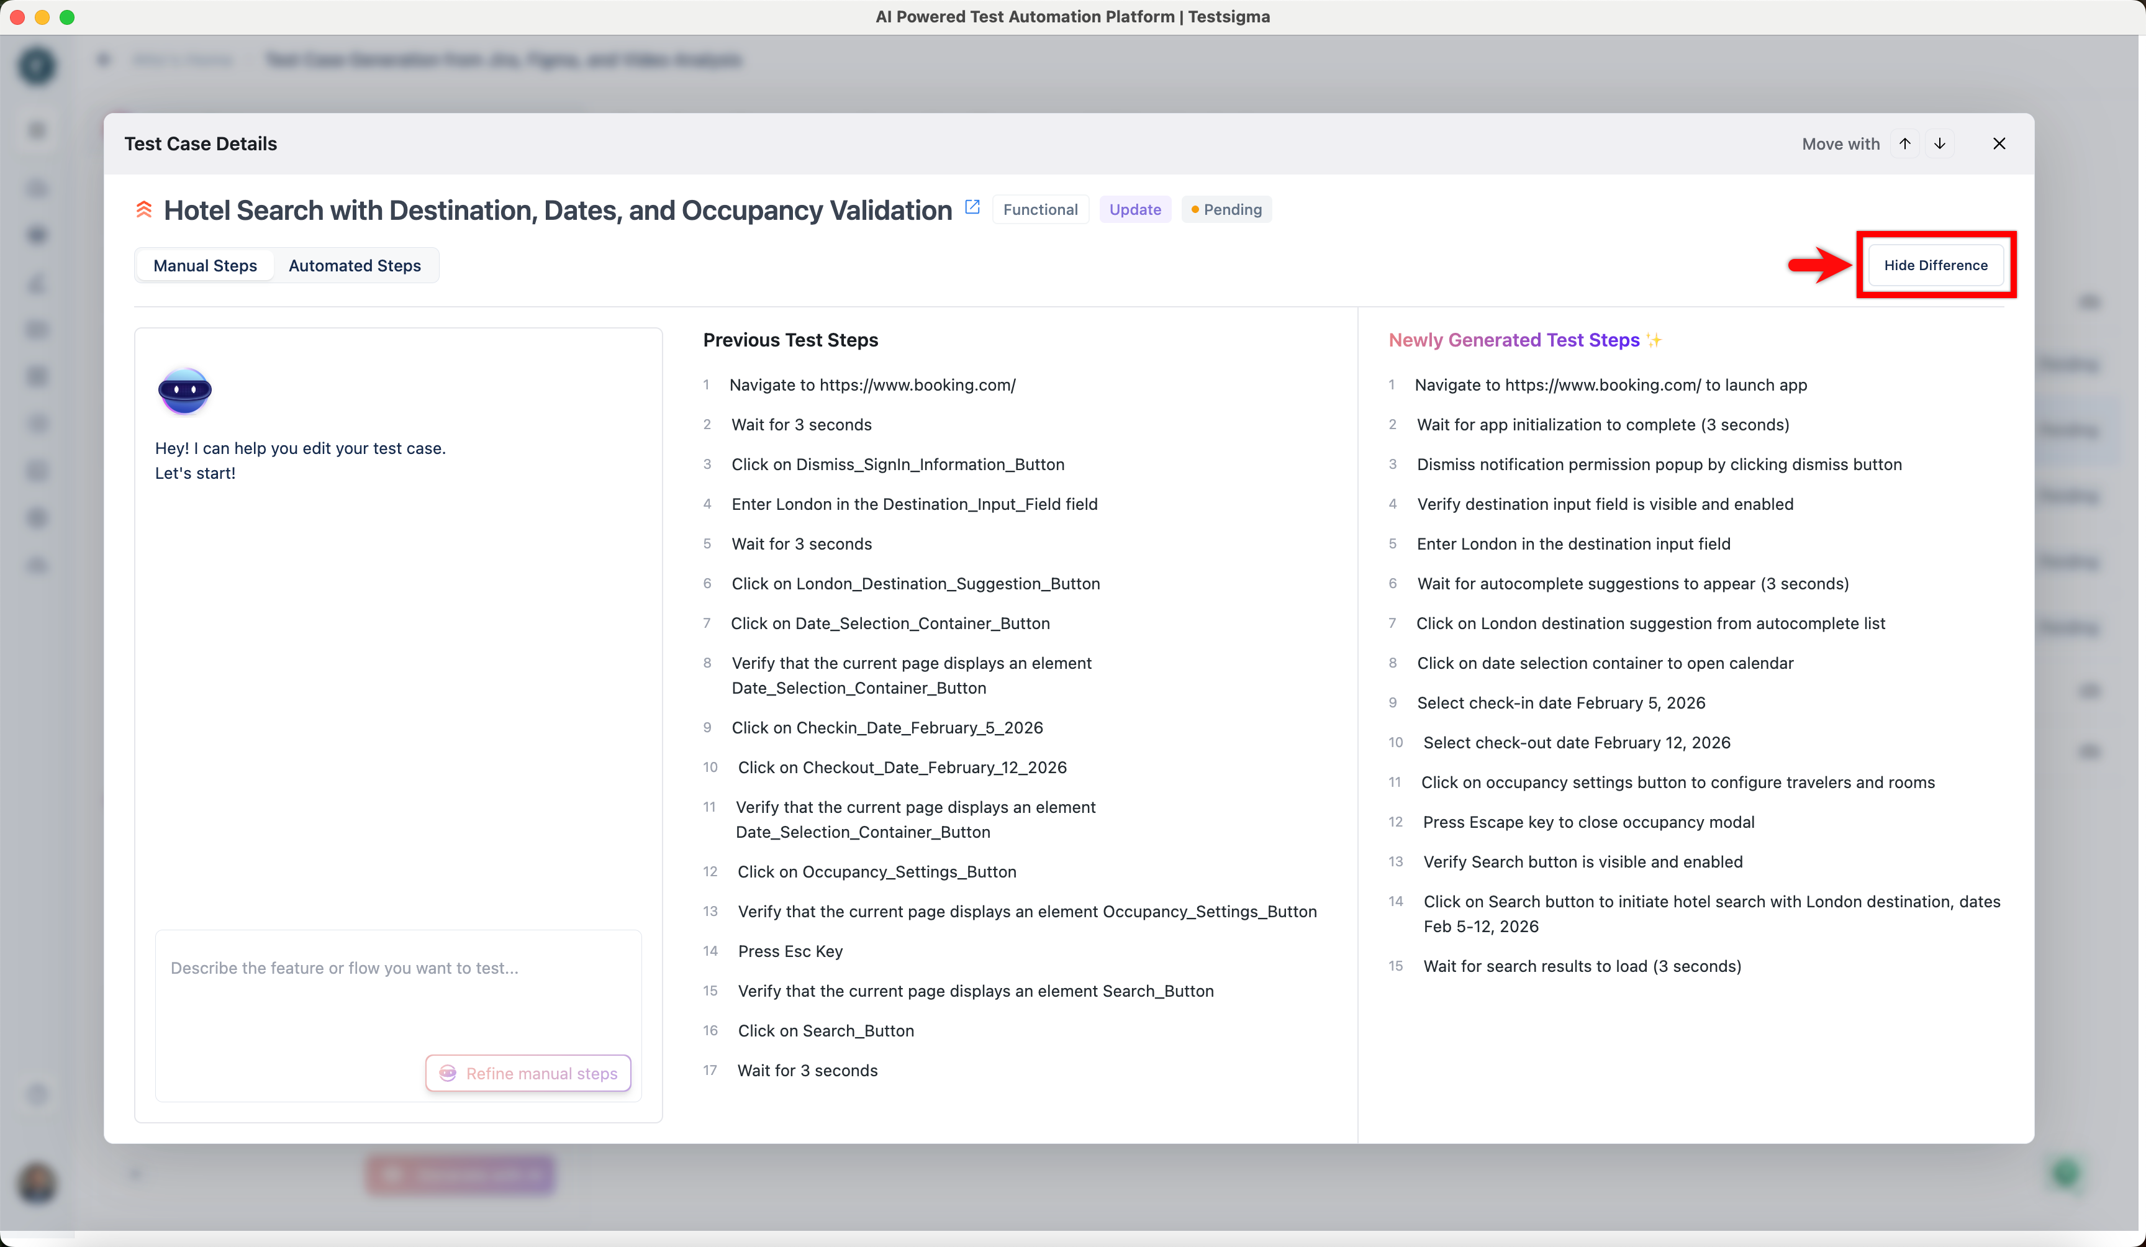Click the move down arrow icon

1939,143
